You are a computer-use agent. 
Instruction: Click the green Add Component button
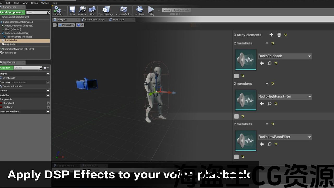click(x=12, y=12)
